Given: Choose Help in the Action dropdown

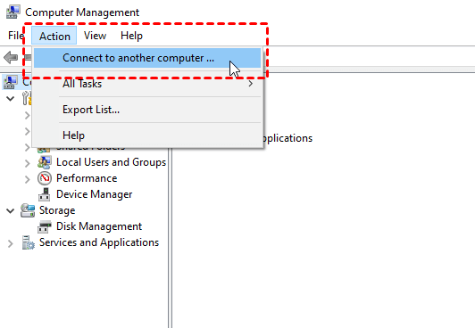Looking at the screenshot, I should click(147, 135).
